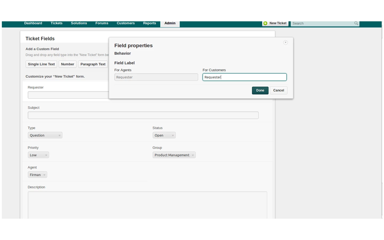Screen dimensions: 384x240
Task: Click the Group field label
Action: pyautogui.click(x=157, y=148)
